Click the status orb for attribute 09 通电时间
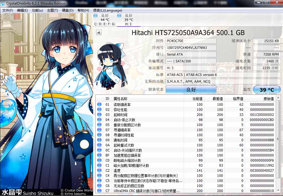The image size is (283, 196). tap(99, 140)
